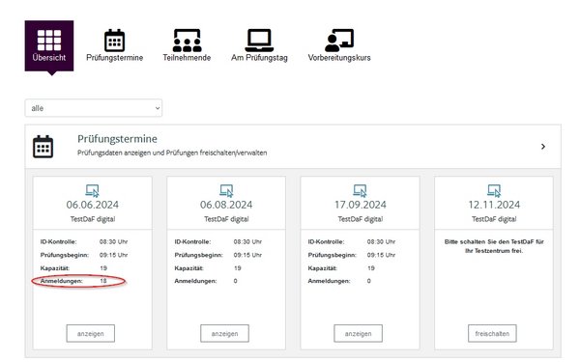
Task: Click 'TestDaF digital' under 12.11.2024
Action: coord(494,219)
